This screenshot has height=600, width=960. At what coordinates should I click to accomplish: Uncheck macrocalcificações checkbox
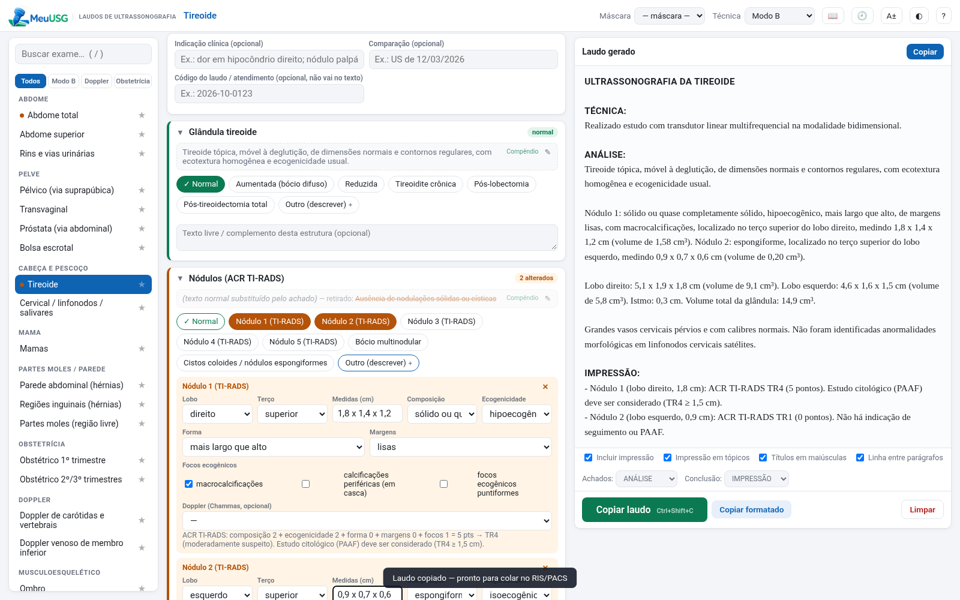(x=188, y=484)
